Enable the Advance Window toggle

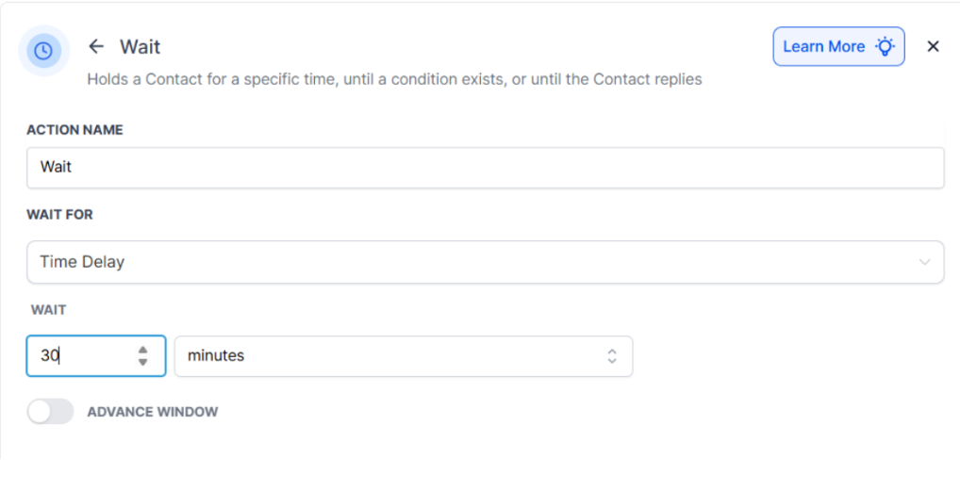click(50, 412)
